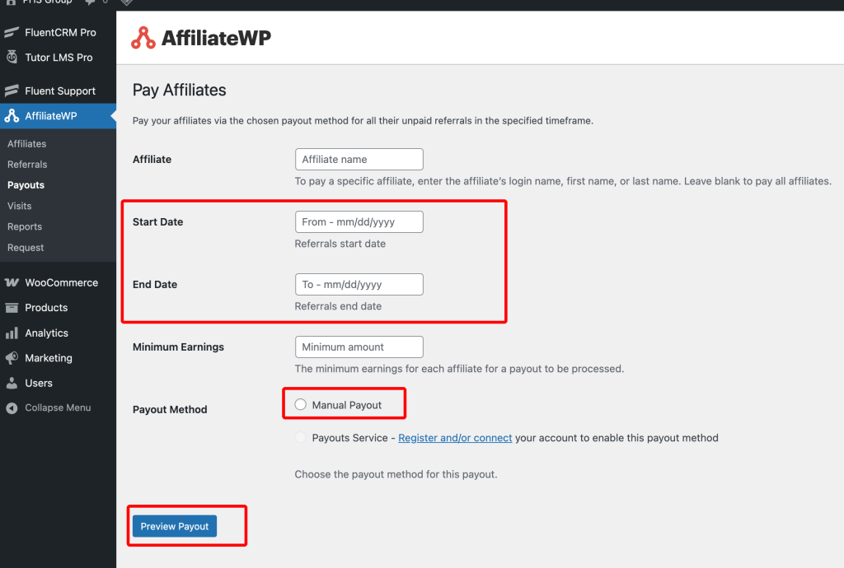Click the Tutor LMS Pro icon
Screen dimensions: 844x568
tap(12, 58)
